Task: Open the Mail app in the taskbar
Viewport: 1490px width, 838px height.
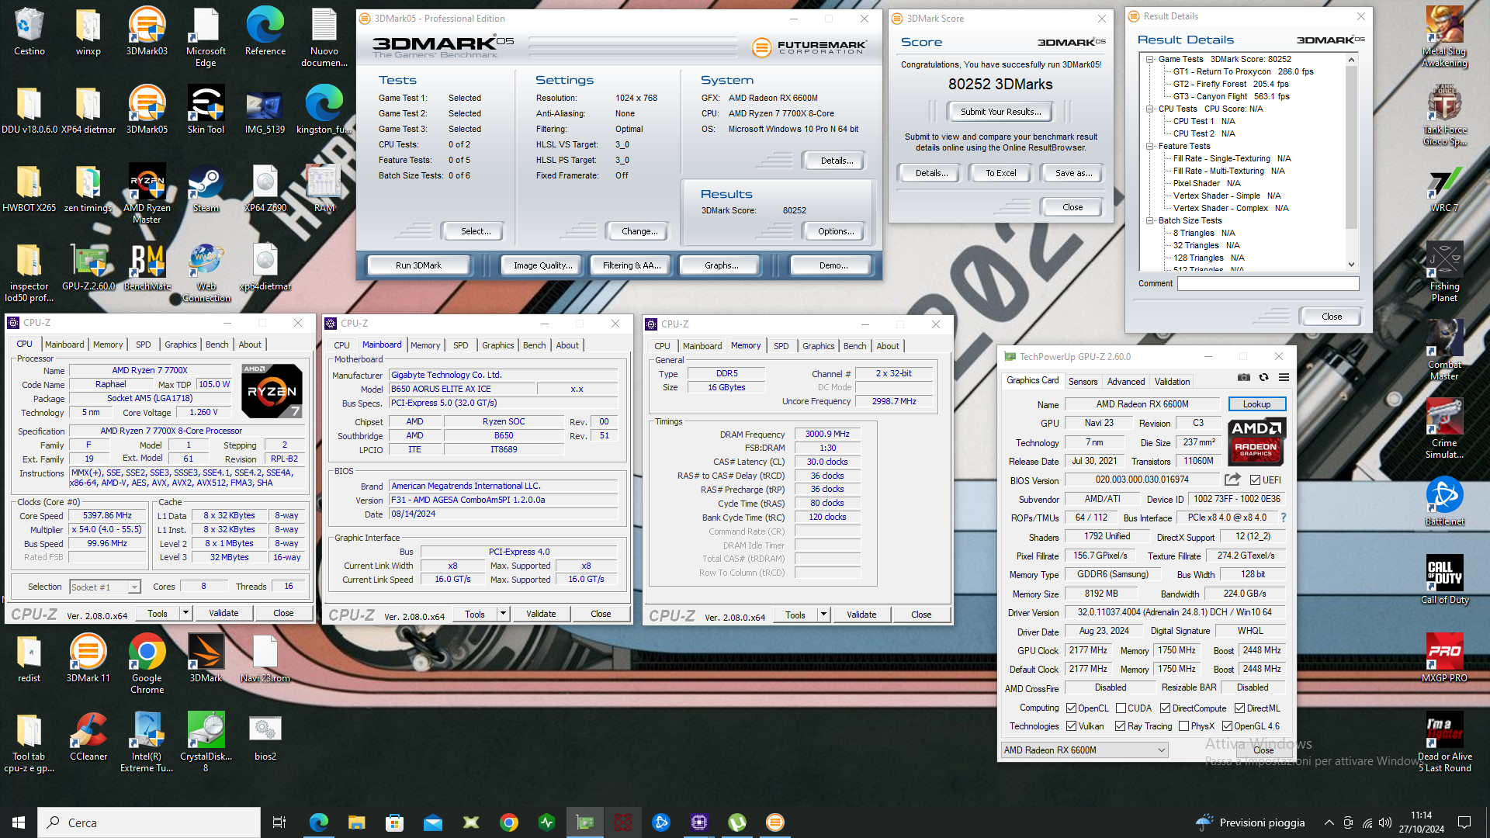Action: (x=432, y=822)
